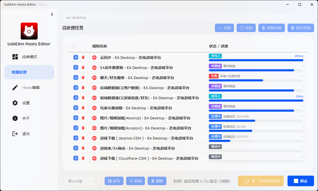Click trash icon for 聊天/好友服务 row

tap(83, 77)
